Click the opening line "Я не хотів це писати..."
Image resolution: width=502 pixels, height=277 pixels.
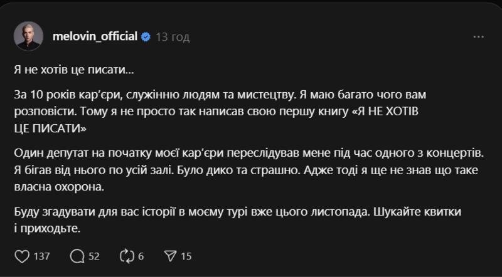pyautogui.click(x=73, y=68)
